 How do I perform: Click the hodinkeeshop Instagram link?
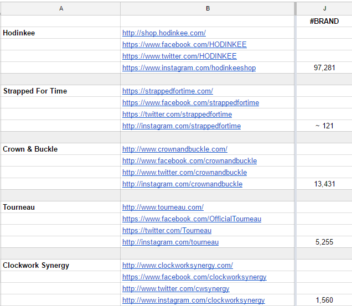(x=189, y=68)
